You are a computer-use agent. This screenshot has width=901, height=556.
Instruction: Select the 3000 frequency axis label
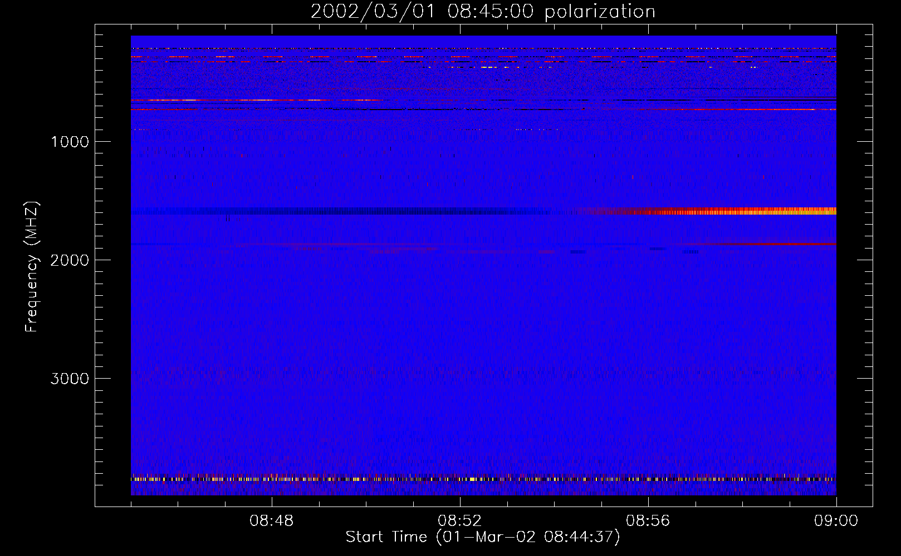pyautogui.click(x=70, y=379)
